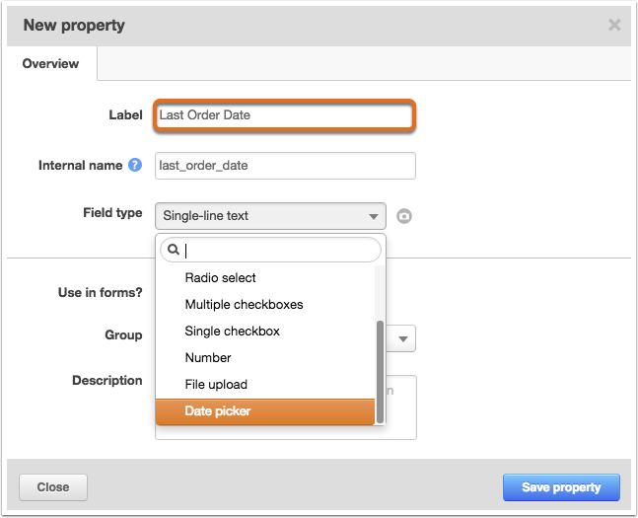Screen dimensions: 638x518
Task: Click the Internal name text field
Action: (x=285, y=166)
